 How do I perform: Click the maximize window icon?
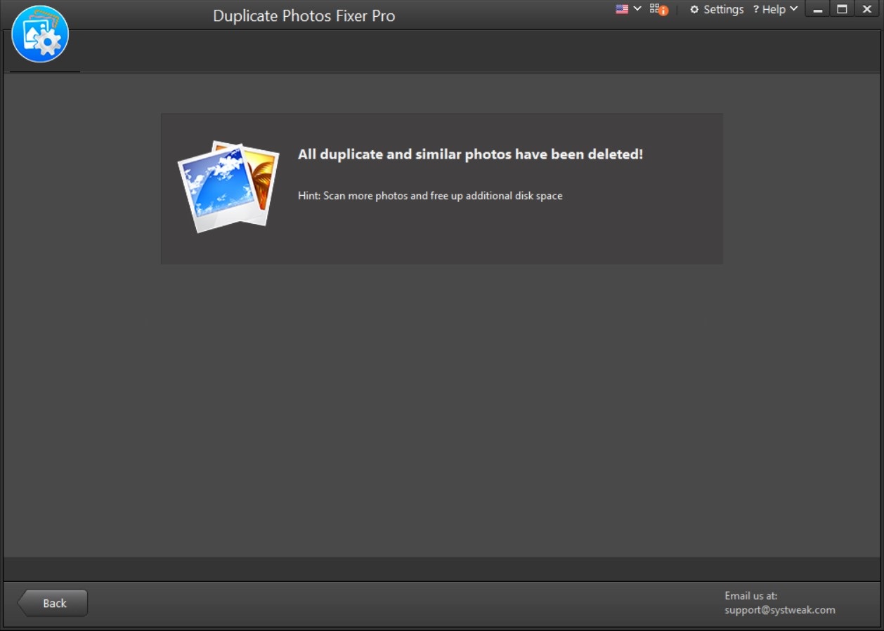842,9
